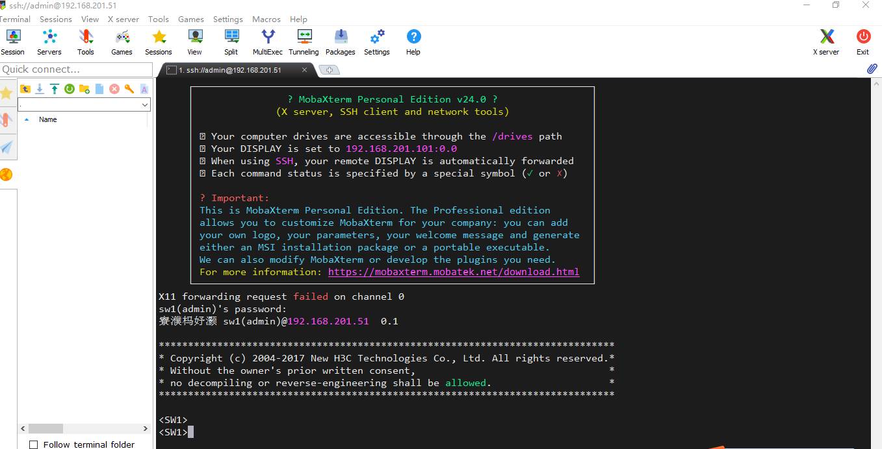The width and height of the screenshot is (882, 449).
Task: Toggle the X server icon
Action: (x=827, y=42)
